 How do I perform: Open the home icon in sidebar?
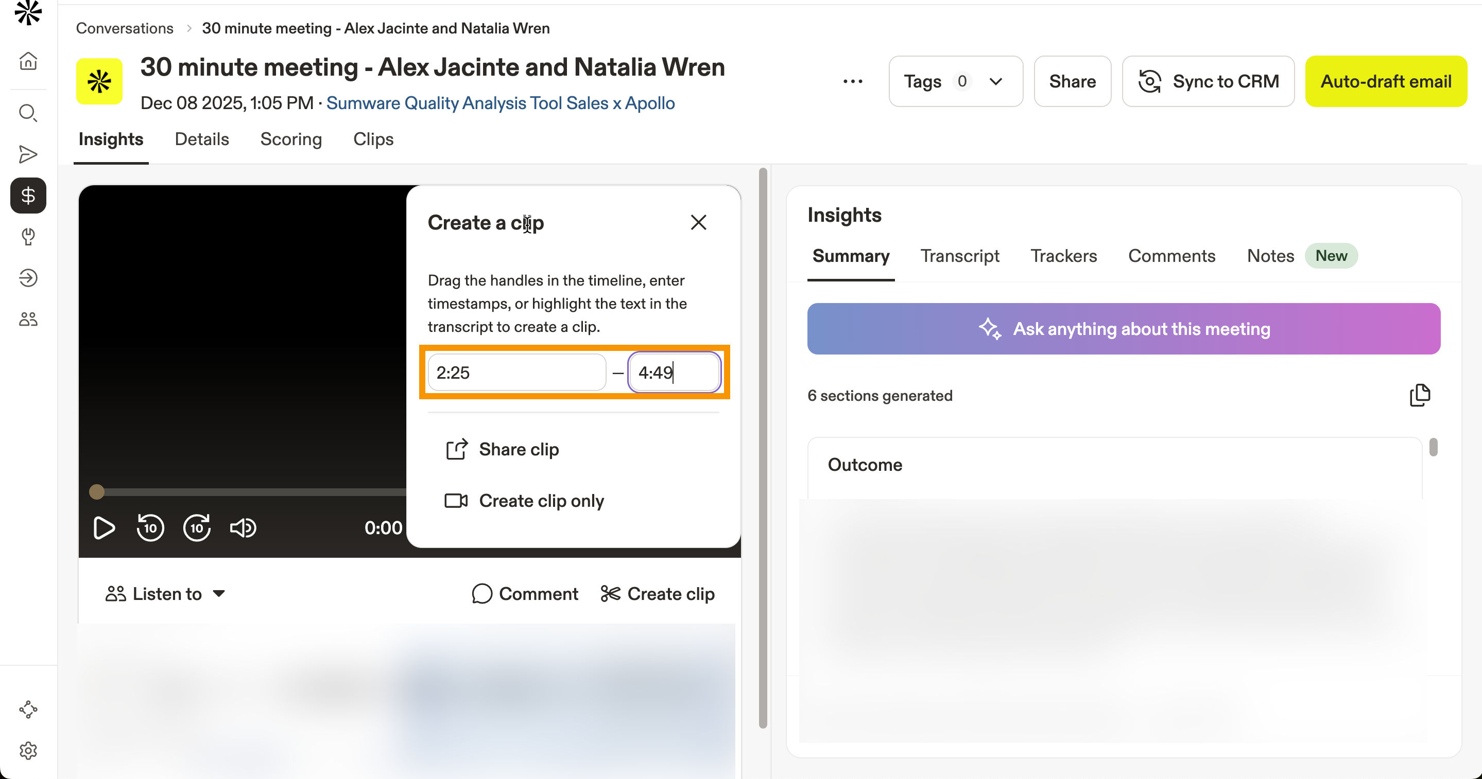[x=28, y=61]
